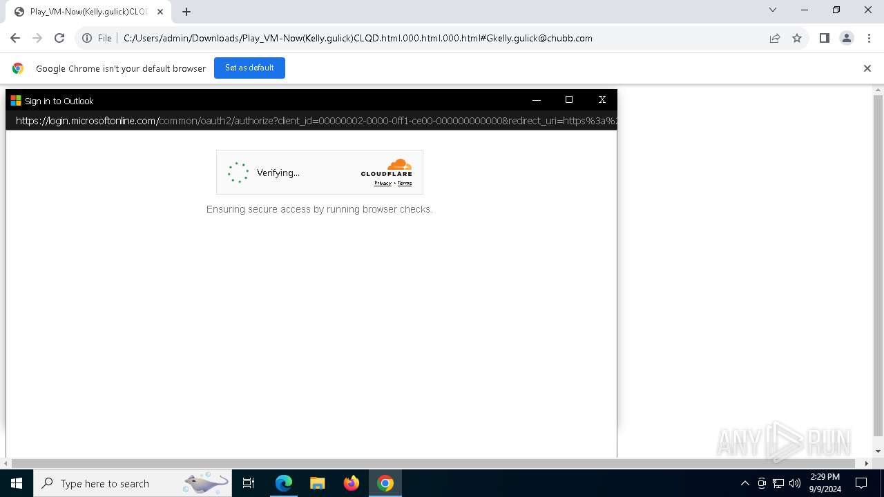Close the Play_VM-Now tab
This screenshot has width=884, height=497.
160,11
